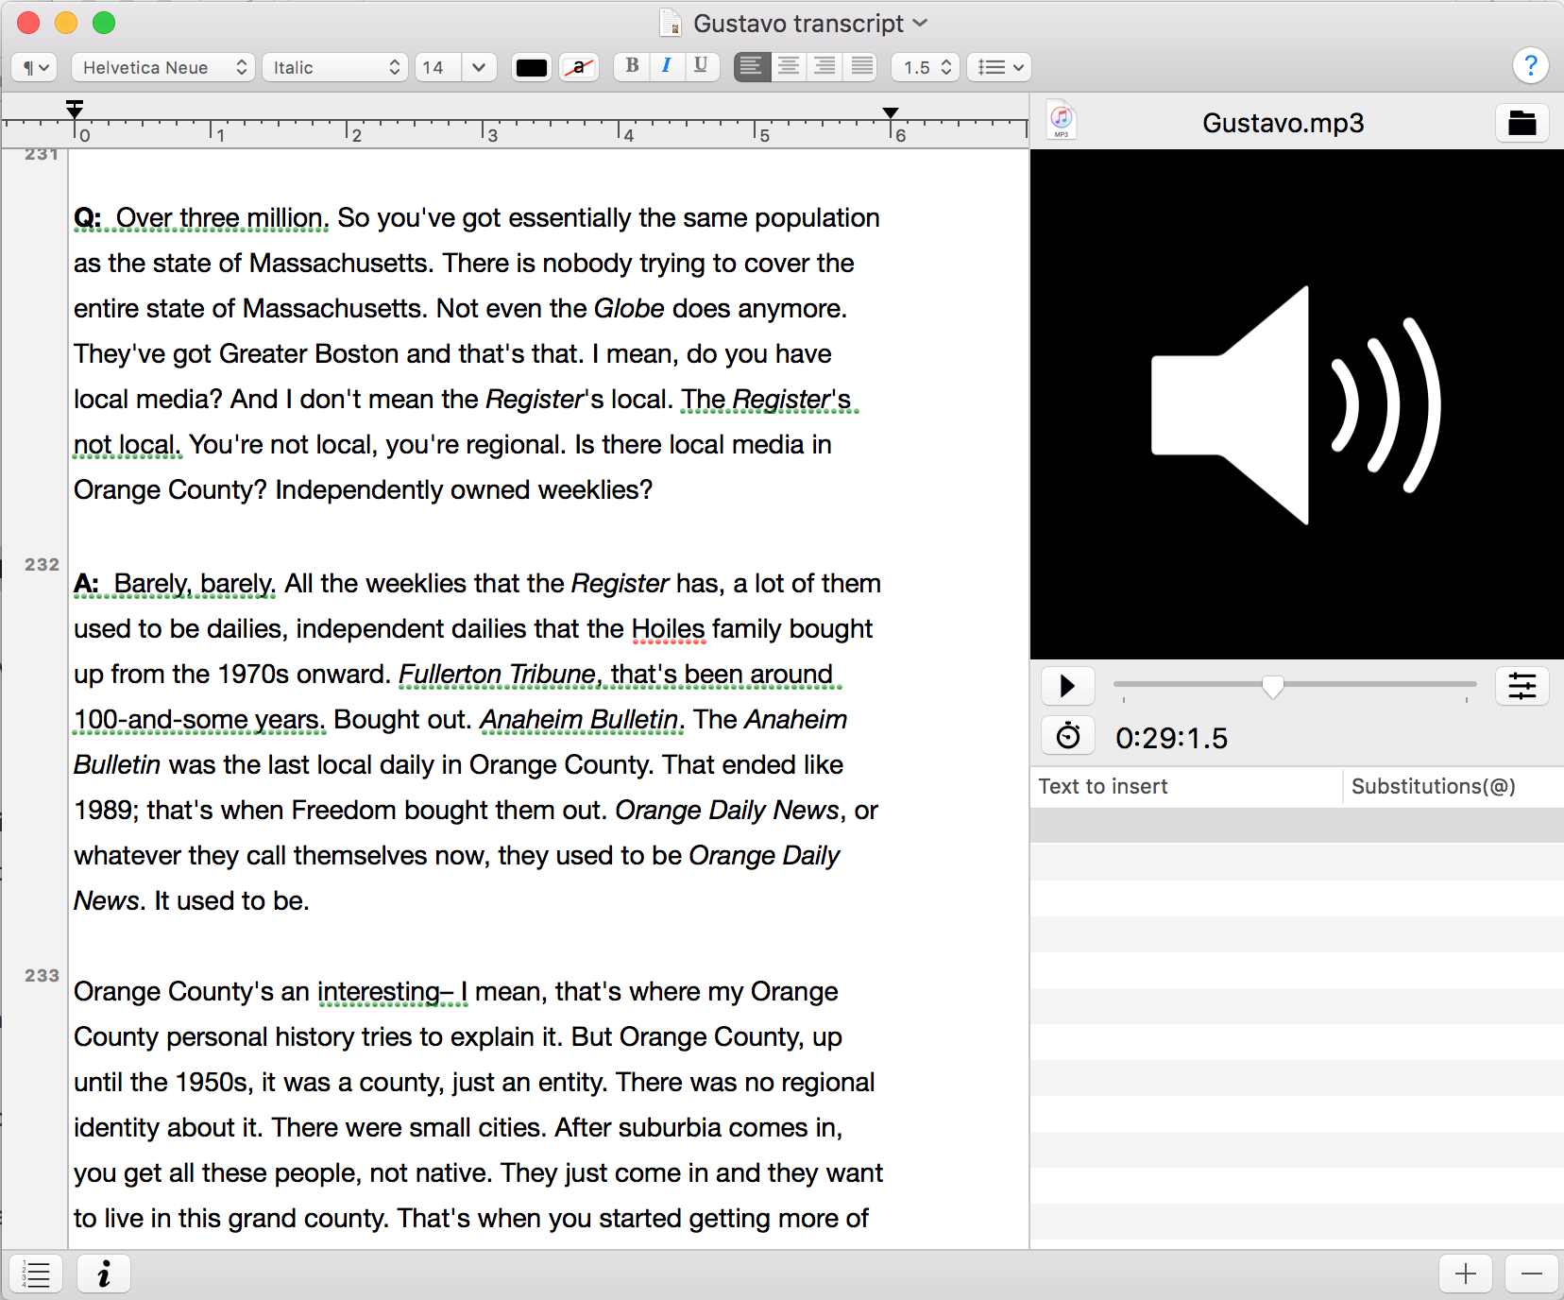
Task: Toggle bold formatting
Action: (631, 66)
